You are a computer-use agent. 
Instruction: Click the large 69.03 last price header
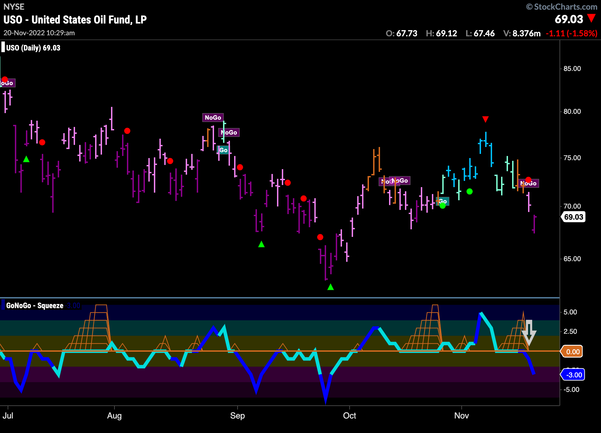(569, 19)
